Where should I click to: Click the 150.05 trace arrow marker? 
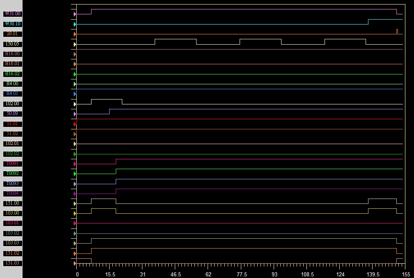(75, 45)
